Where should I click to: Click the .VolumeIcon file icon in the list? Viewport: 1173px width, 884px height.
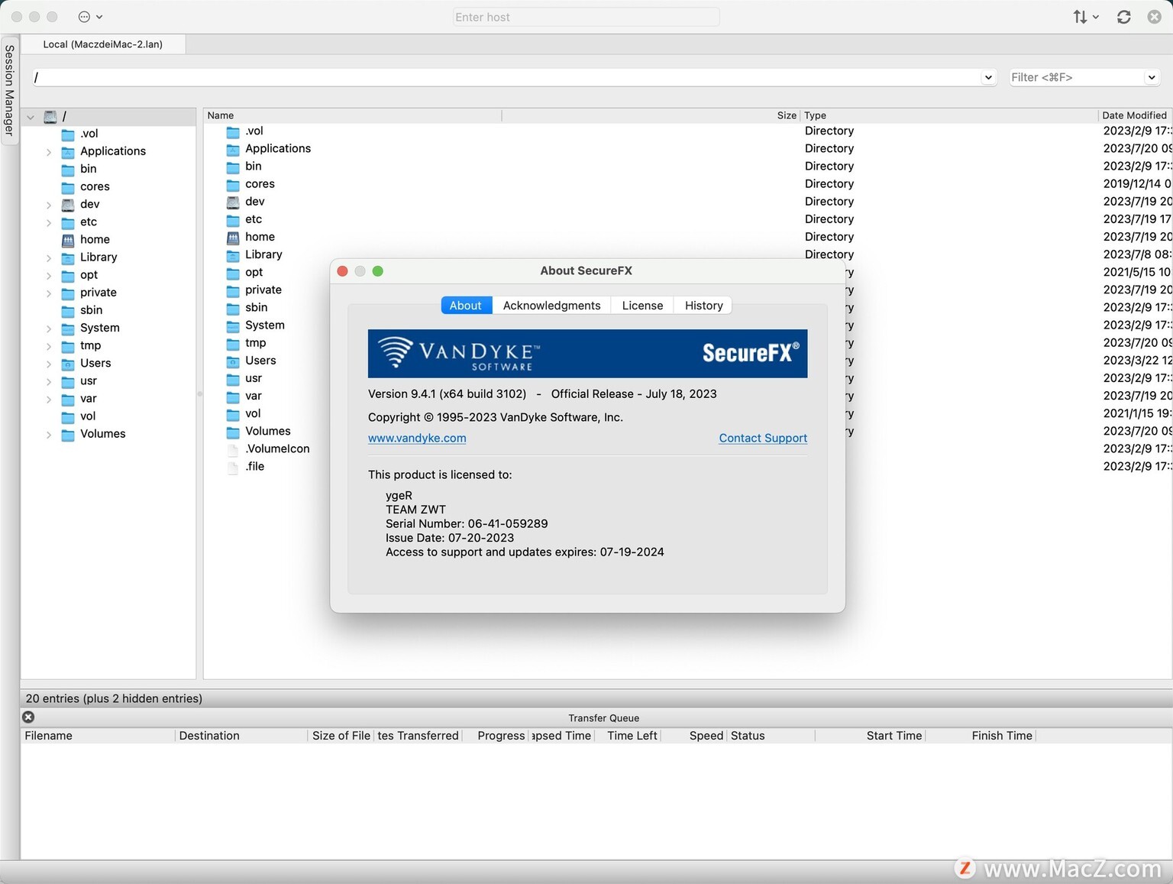click(233, 449)
